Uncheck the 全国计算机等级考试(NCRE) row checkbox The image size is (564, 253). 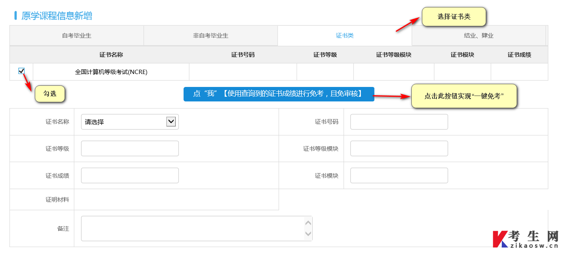pyautogui.click(x=22, y=71)
